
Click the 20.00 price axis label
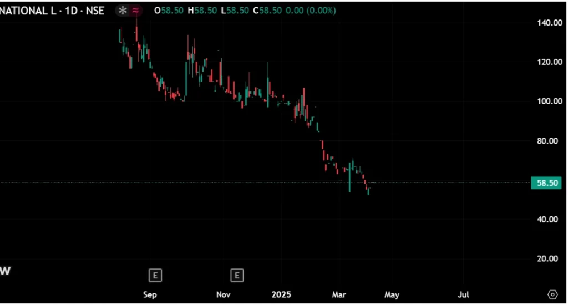click(547, 258)
